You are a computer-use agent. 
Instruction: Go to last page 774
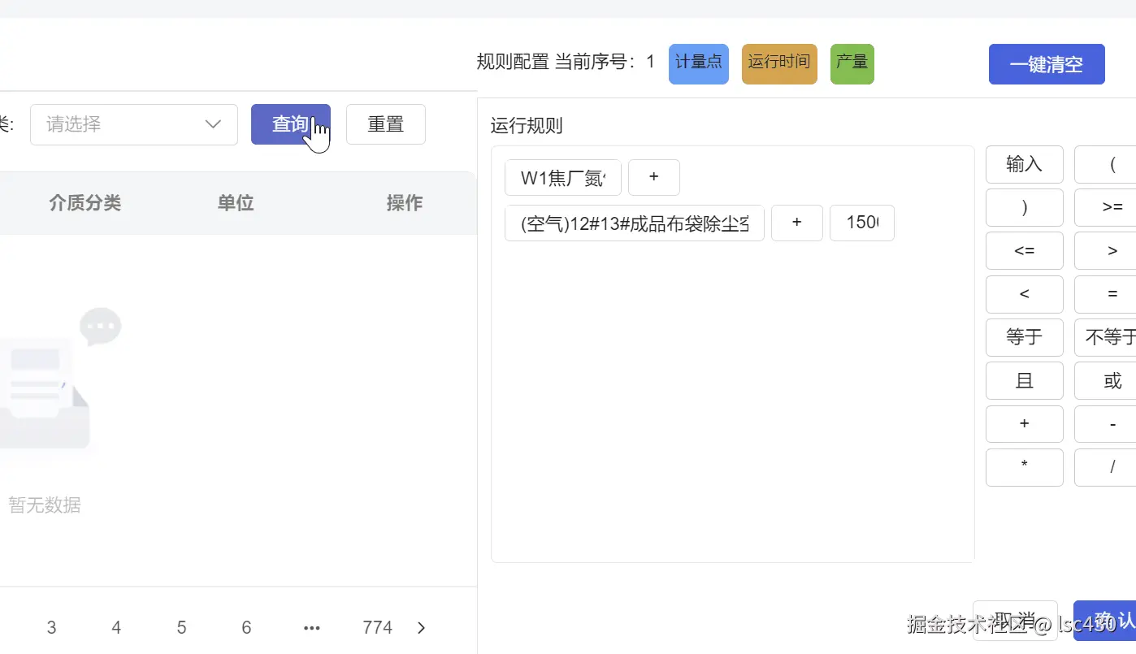(x=378, y=627)
